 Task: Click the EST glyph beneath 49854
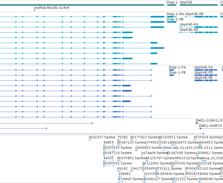pyautogui.click(x=109, y=145)
